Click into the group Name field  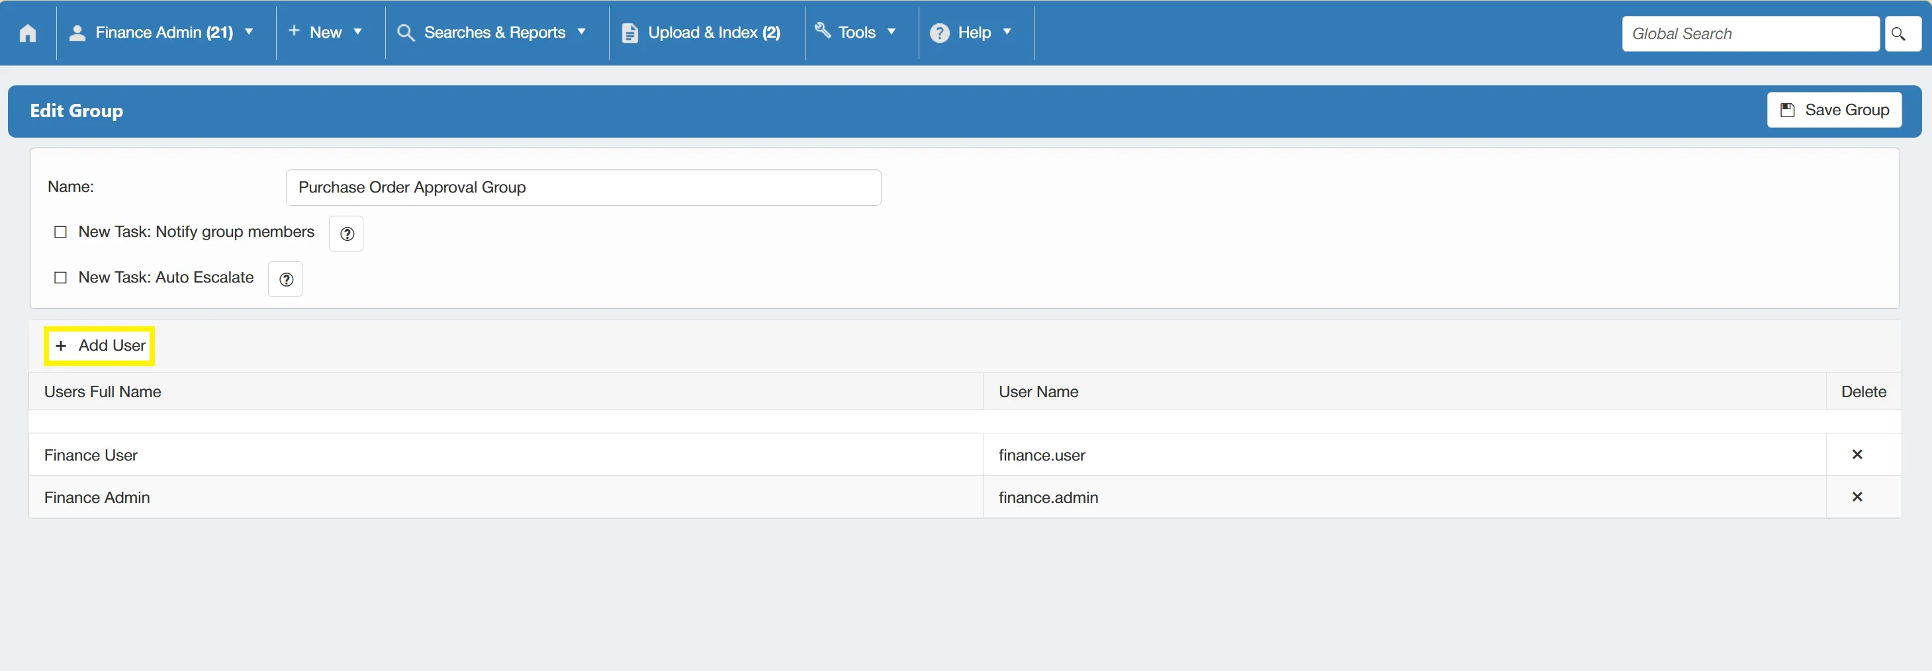tap(582, 187)
